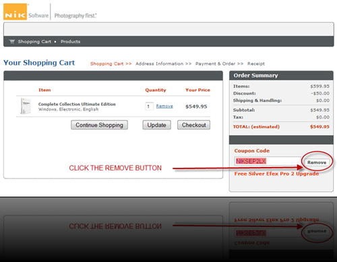Click the Tax label

pos(238,117)
